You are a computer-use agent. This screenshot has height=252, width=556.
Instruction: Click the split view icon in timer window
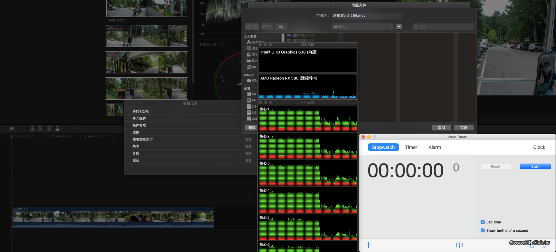(459, 245)
